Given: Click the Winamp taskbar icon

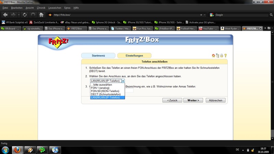Looking at the screenshot, I should pyautogui.click(x=30, y=150).
